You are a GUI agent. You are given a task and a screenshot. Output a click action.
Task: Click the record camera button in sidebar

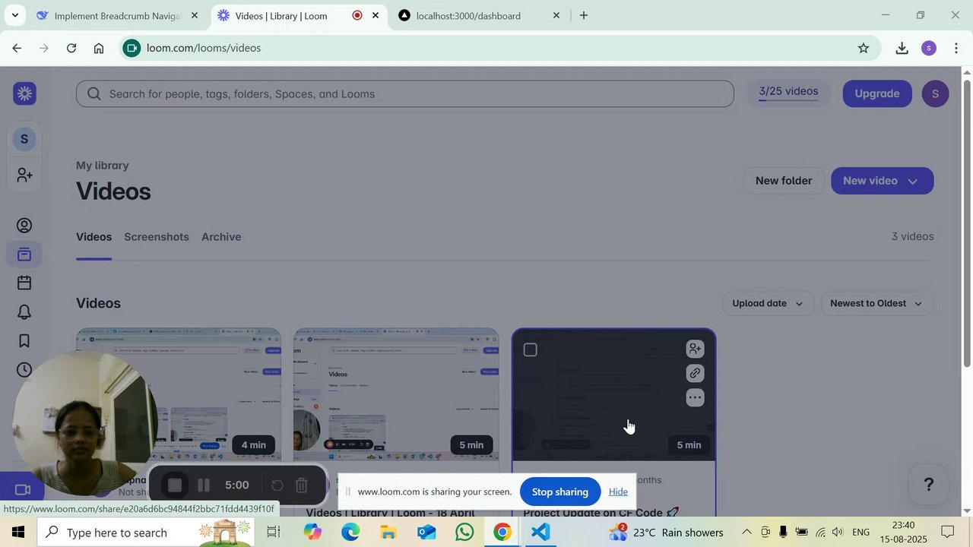click(x=23, y=490)
